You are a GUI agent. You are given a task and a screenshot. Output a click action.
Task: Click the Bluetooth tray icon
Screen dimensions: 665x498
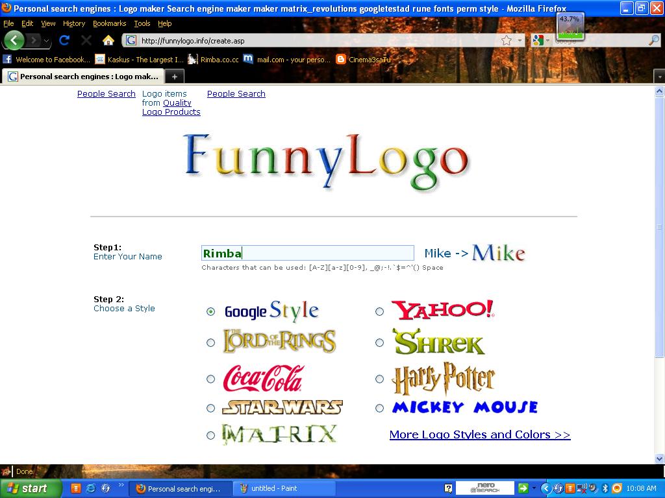tap(605, 488)
